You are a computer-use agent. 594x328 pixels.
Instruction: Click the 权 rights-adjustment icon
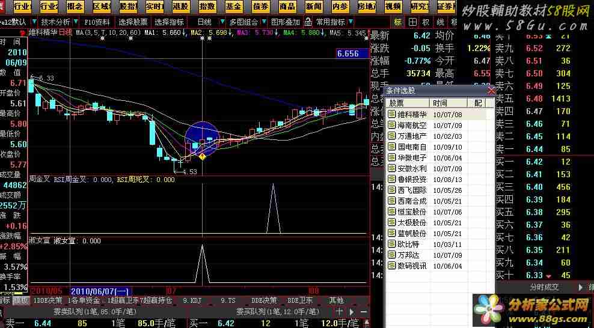(426, 22)
